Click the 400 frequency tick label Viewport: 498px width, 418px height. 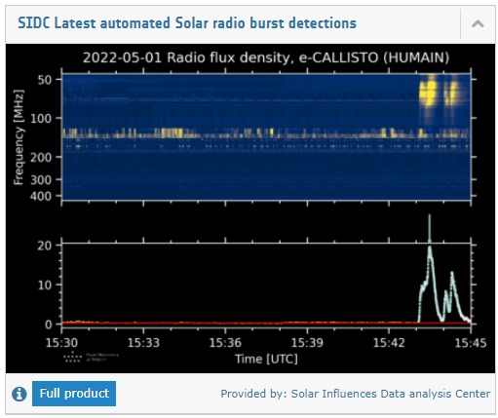[x=41, y=196]
